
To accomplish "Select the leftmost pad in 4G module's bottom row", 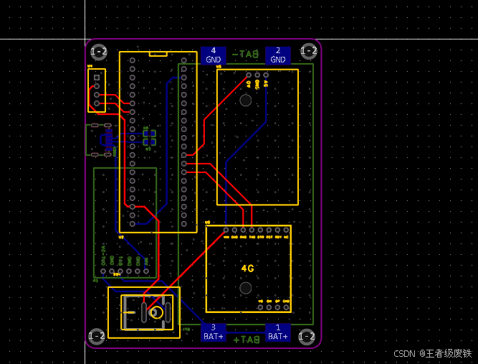I will [260, 307].
